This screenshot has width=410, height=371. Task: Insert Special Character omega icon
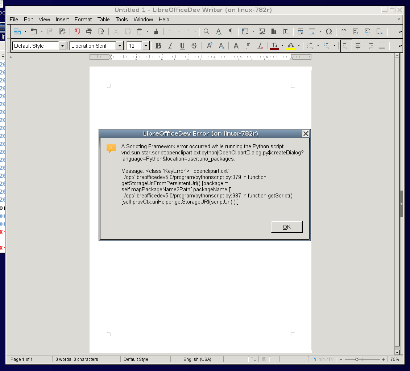329,31
